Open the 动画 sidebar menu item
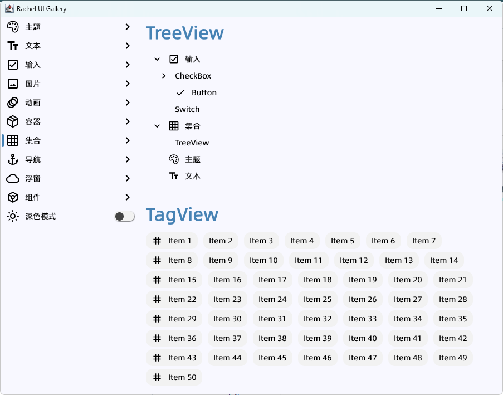 pos(70,103)
